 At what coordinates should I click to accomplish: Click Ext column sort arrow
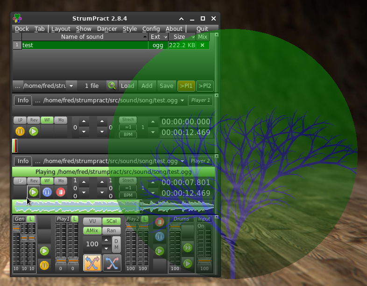click(x=165, y=37)
